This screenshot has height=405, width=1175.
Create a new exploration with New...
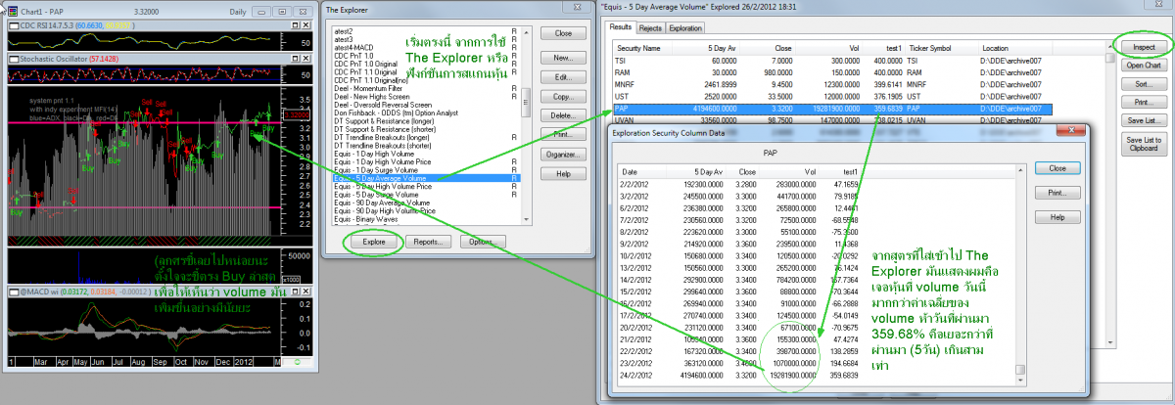(562, 59)
